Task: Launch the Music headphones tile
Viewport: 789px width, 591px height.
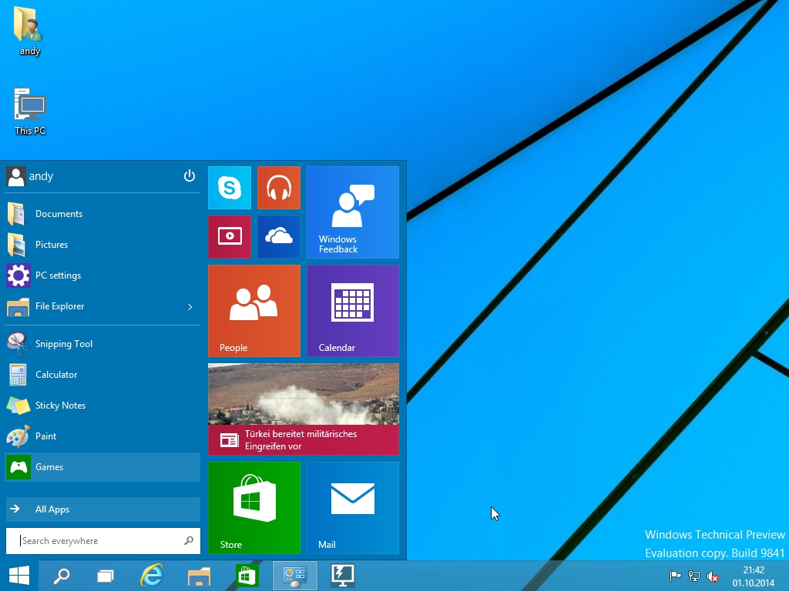Action: pos(278,188)
